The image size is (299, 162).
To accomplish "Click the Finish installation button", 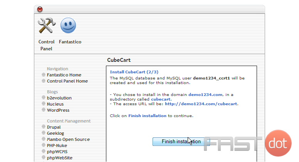I will click(x=181, y=142).
